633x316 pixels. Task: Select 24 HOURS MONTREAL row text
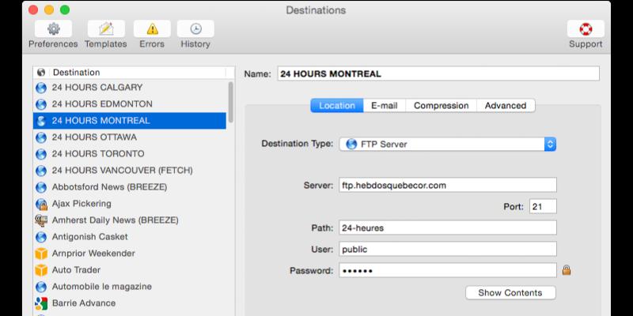pyautogui.click(x=100, y=121)
